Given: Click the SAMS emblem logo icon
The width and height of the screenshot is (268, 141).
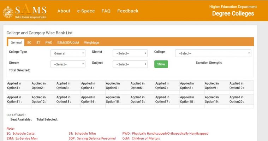Looking at the screenshot, I should tap(8, 12).
